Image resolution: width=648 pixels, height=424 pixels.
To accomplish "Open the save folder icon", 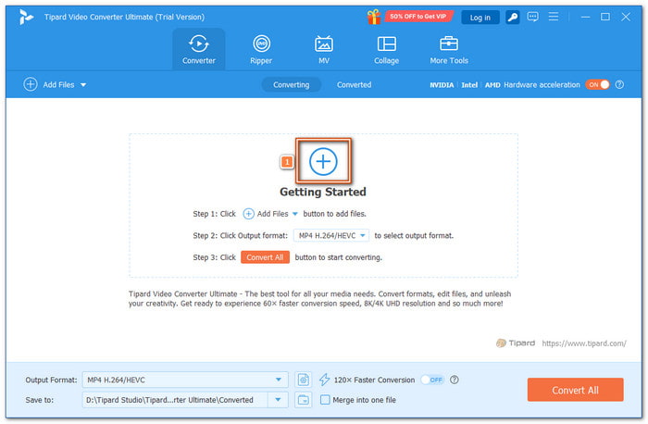I will click(304, 400).
